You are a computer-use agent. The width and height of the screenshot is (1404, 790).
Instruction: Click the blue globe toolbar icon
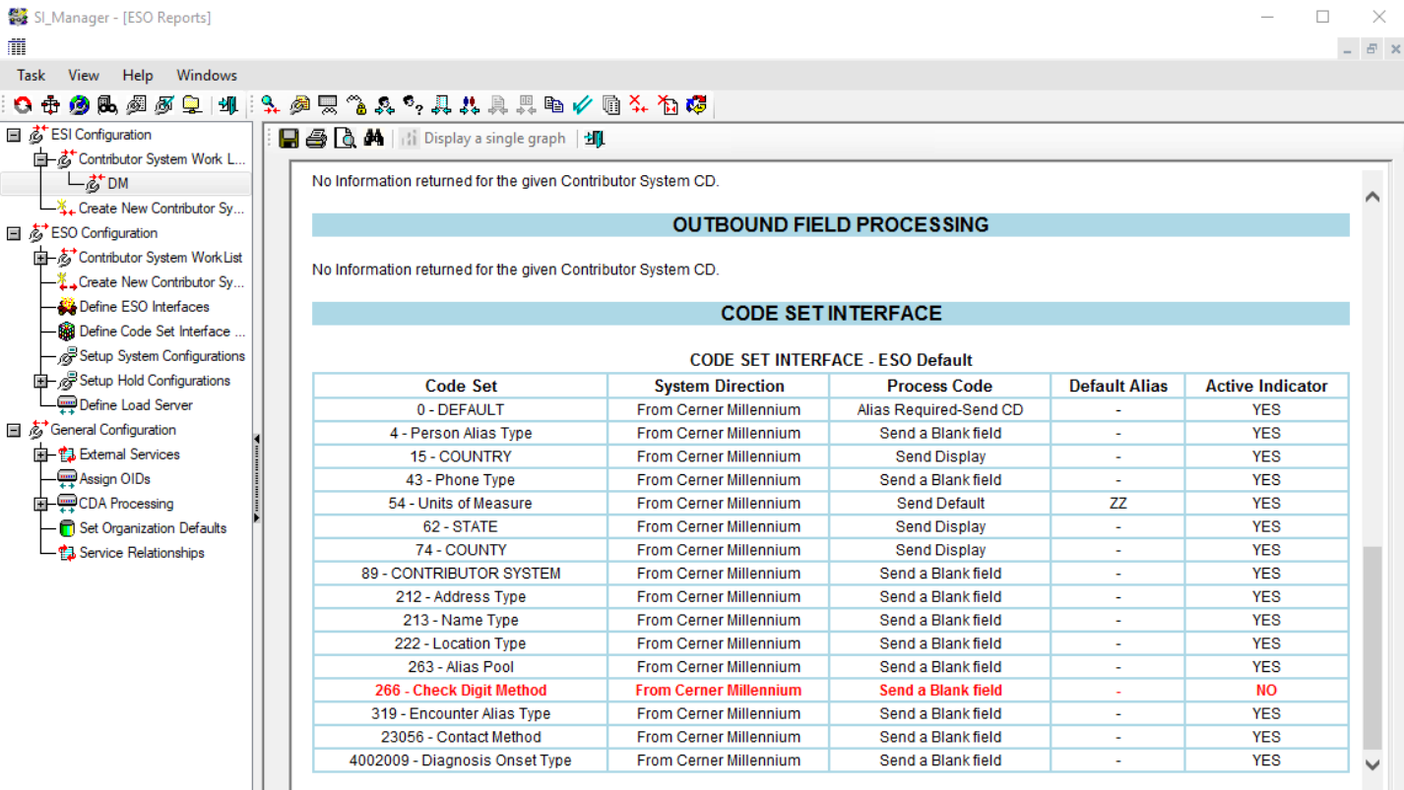click(x=79, y=105)
